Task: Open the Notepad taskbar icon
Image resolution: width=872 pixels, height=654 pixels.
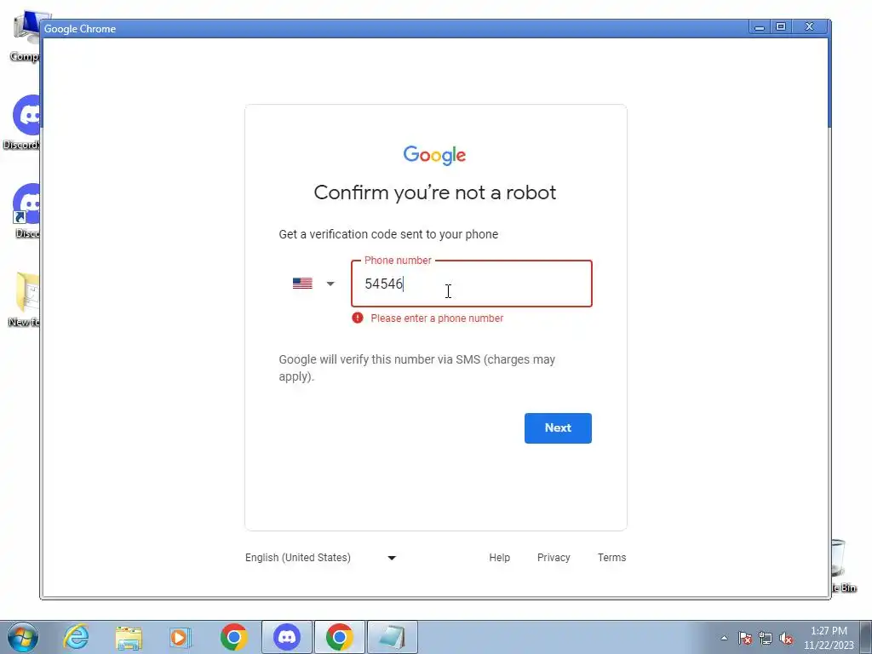Action: click(392, 637)
